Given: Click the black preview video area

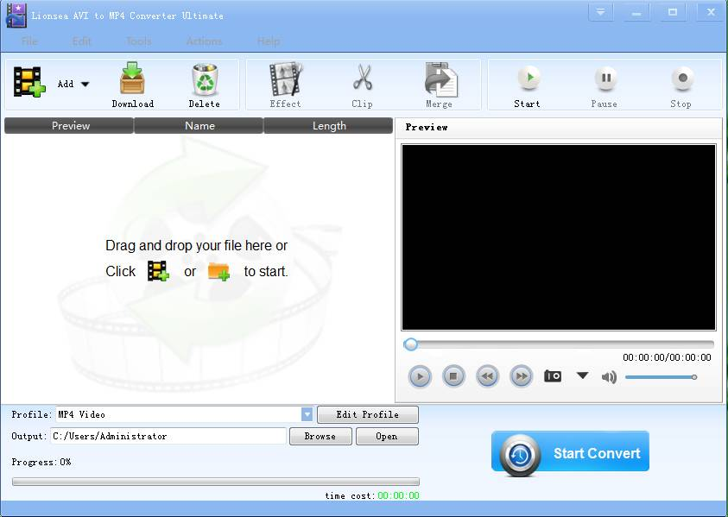Looking at the screenshot, I should pos(559,237).
